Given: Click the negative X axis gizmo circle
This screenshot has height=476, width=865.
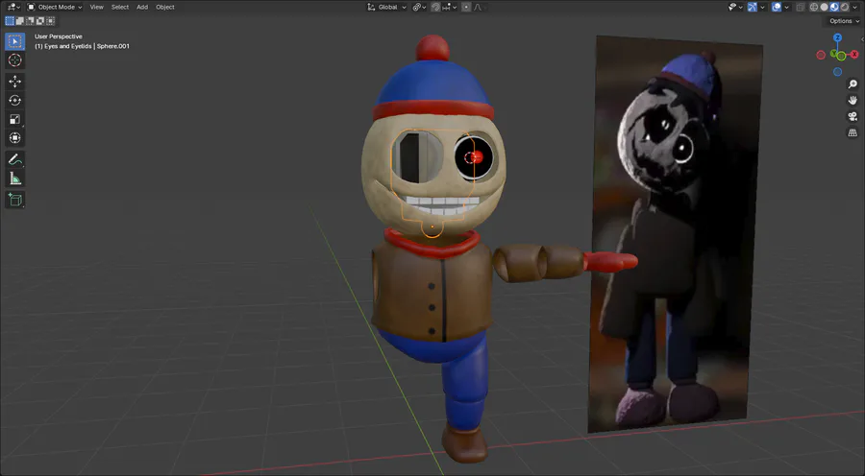Looking at the screenshot, I should (x=821, y=55).
